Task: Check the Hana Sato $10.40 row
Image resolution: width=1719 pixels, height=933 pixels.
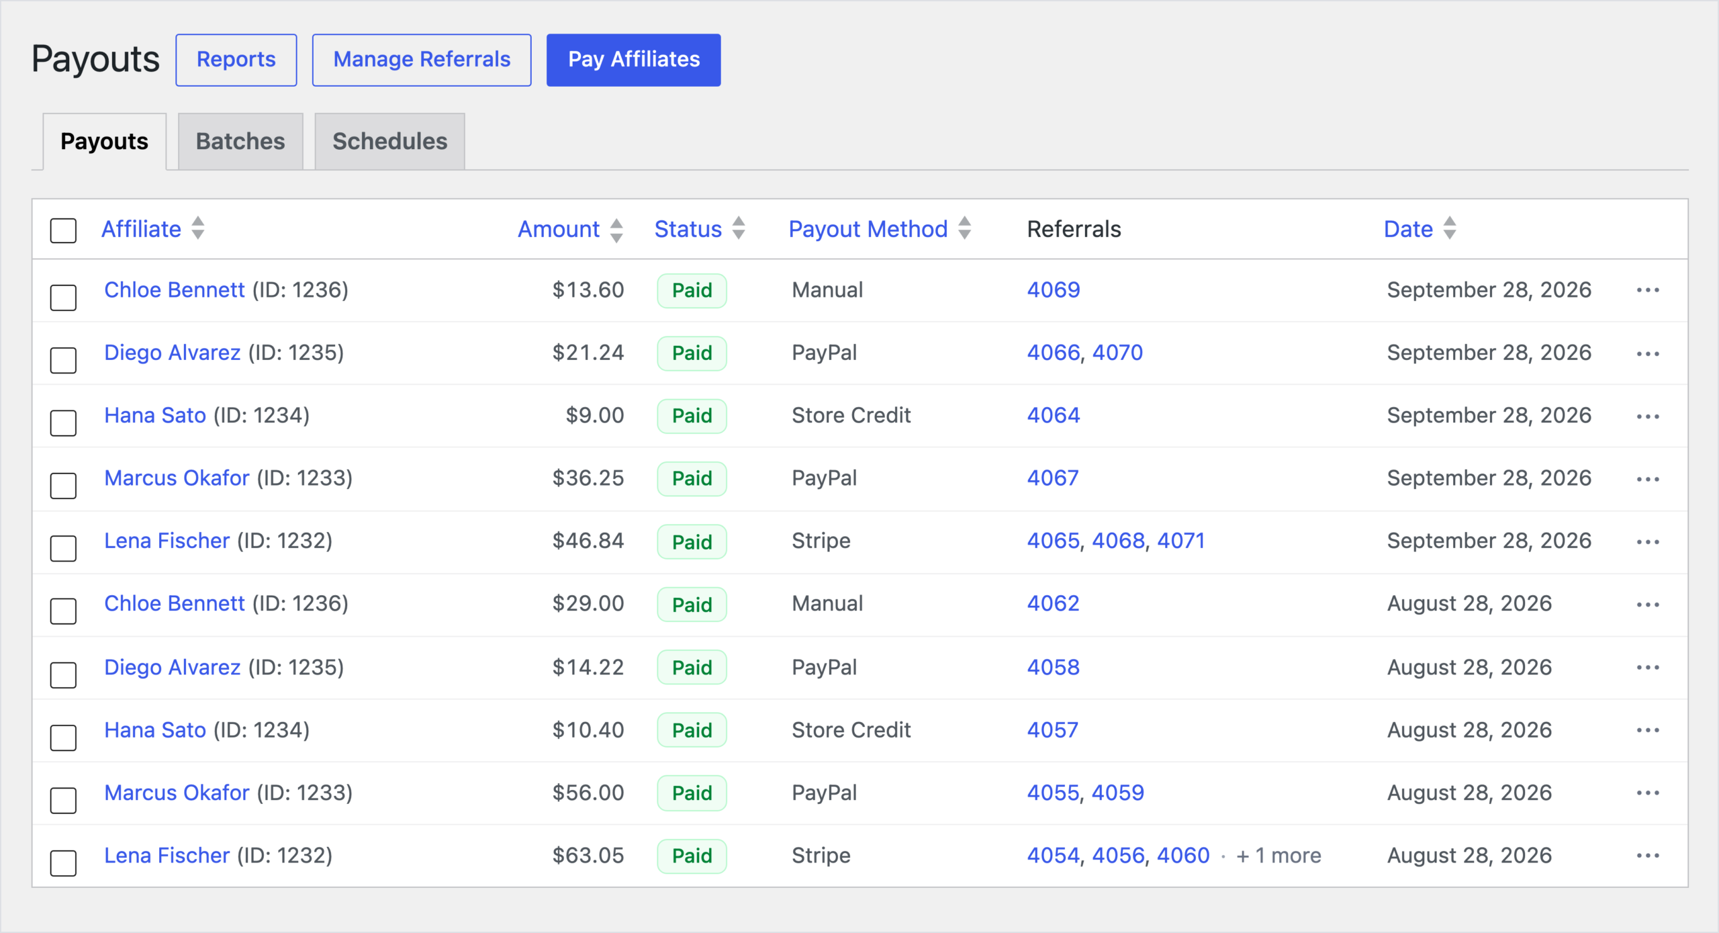Action: point(63,738)
